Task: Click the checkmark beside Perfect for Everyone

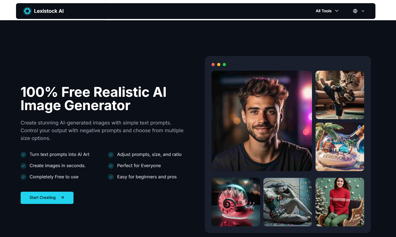Action: [111, 166]
